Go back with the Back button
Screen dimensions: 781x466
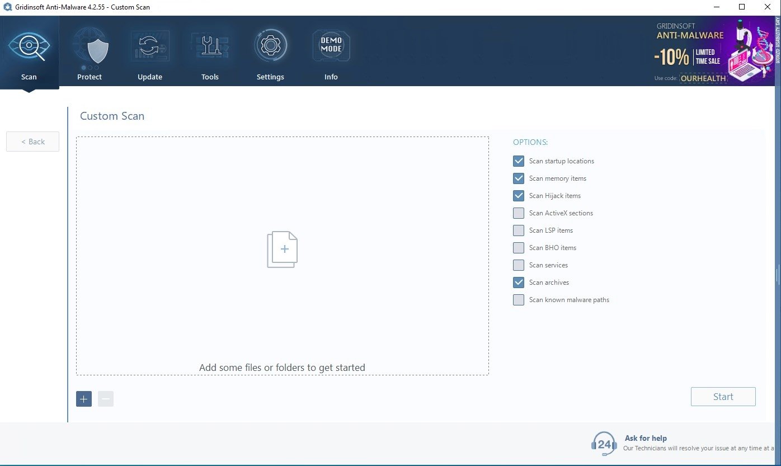click(x=32, y=142)
